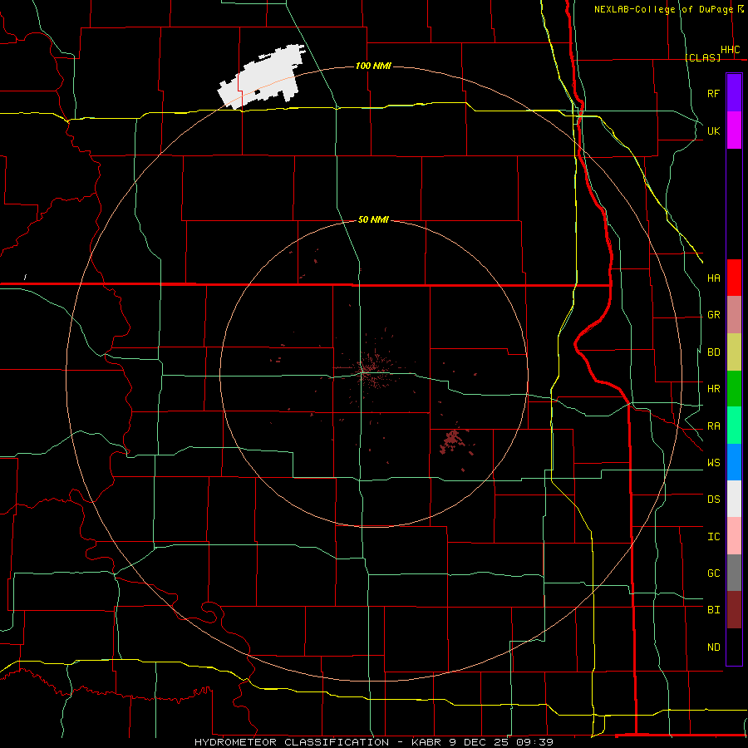
Task: Click the HA red legend color block
Action: (x=734, y=278)
